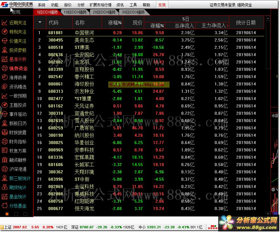Click the 权息方案 icon in sidebar
Viewport: 280px width, 232px height.
tap(5, 151)
